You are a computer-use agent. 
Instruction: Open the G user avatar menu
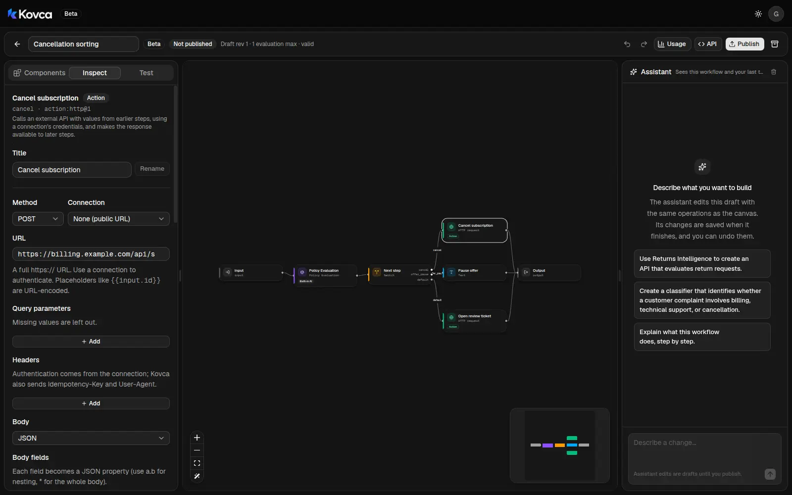tap(776, 14)
